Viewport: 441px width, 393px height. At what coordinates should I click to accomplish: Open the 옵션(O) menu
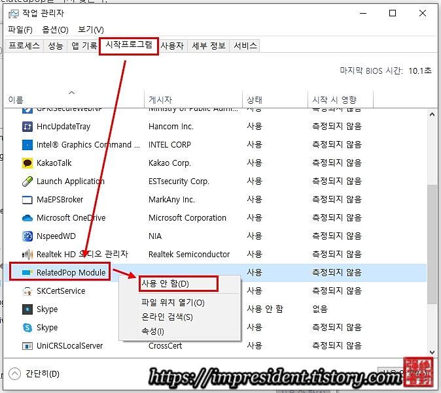[x=55, y=29]
